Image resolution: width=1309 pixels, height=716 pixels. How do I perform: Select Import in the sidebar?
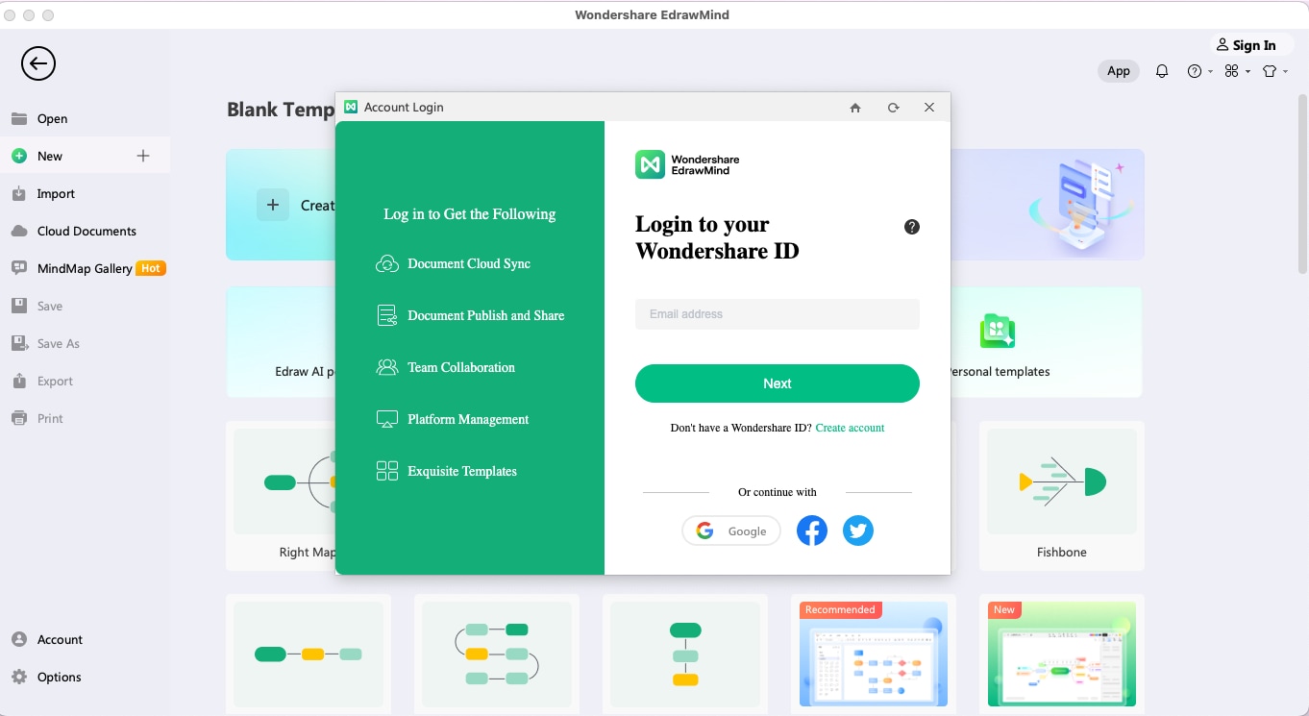[56, 194]
